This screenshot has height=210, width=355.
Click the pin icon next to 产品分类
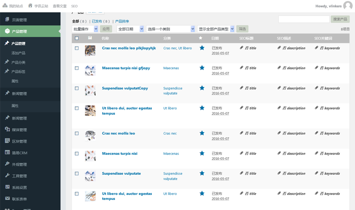tap(7, 62)
